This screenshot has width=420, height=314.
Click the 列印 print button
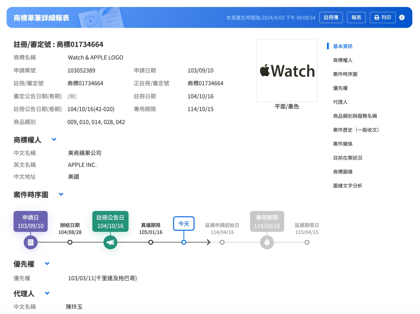click(x=383, y=18)
